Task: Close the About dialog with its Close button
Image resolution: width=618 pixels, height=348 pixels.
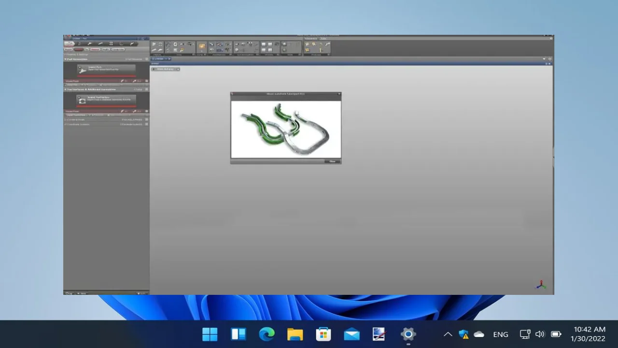Action: tap(332, 161)
